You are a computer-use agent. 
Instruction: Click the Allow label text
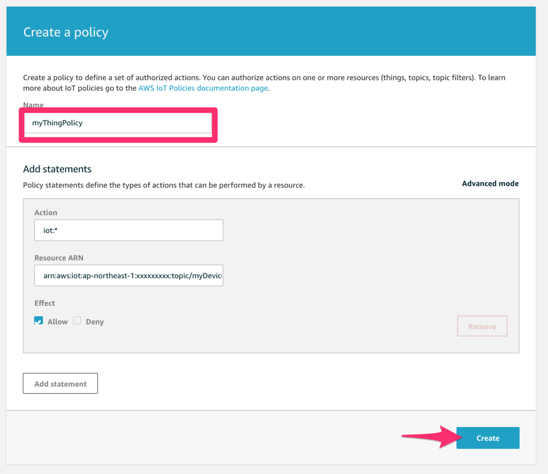pyautogui.click(x=58, y=321)
